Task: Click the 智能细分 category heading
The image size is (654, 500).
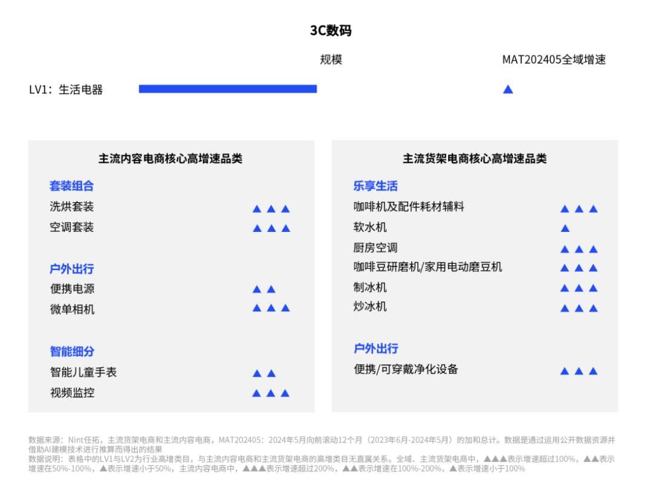Action: (x=71, y=351)
